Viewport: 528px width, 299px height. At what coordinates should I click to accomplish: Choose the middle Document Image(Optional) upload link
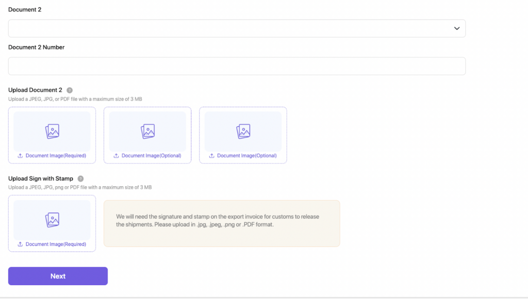click(x=151, y=156)
